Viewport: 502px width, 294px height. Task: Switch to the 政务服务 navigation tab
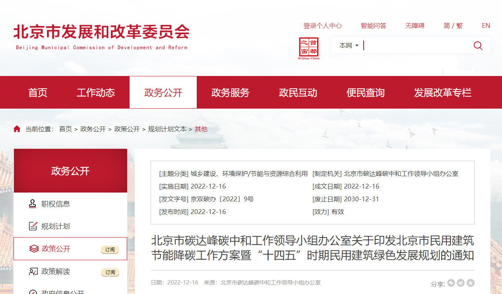[x=231, y=92]
